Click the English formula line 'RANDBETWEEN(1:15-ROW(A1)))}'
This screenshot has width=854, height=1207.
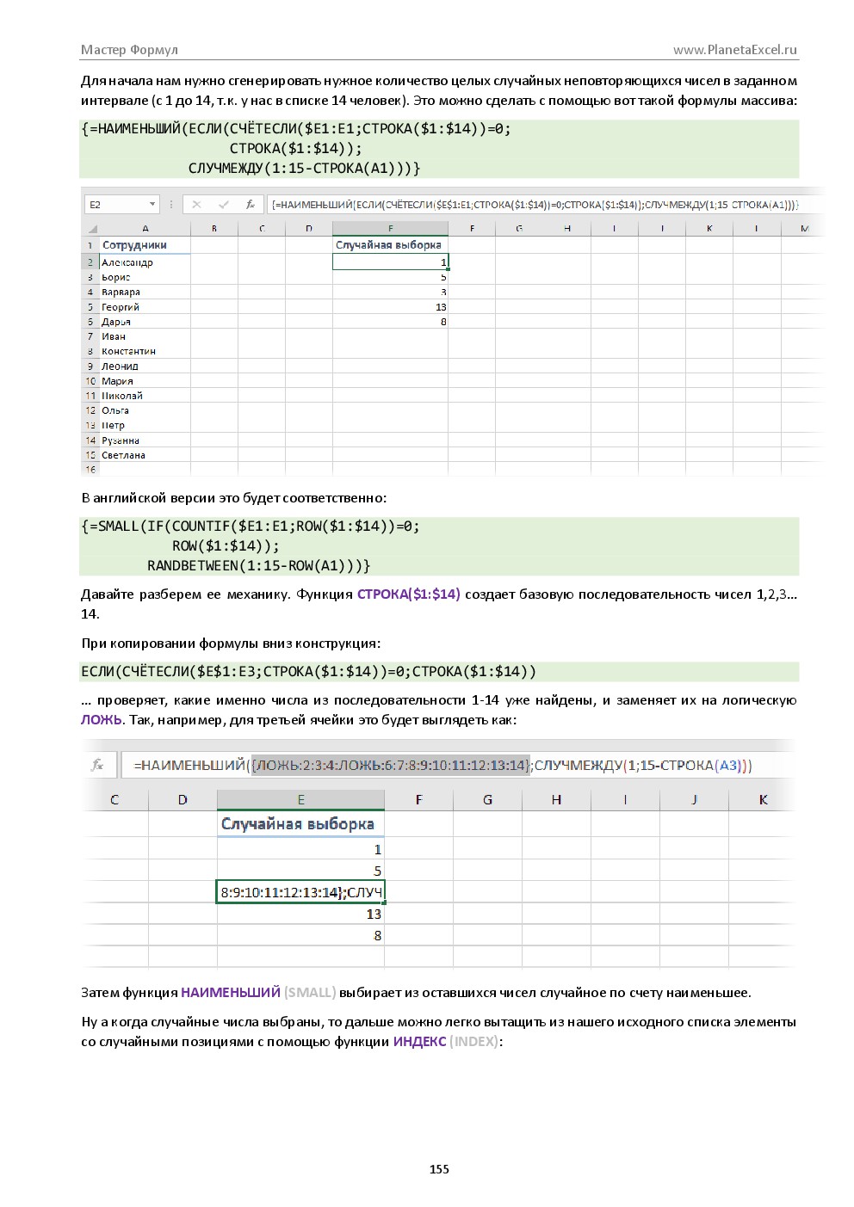[x=258, y=566]
